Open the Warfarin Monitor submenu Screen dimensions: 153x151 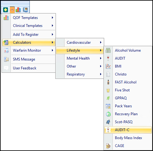[x=29, y=50]
